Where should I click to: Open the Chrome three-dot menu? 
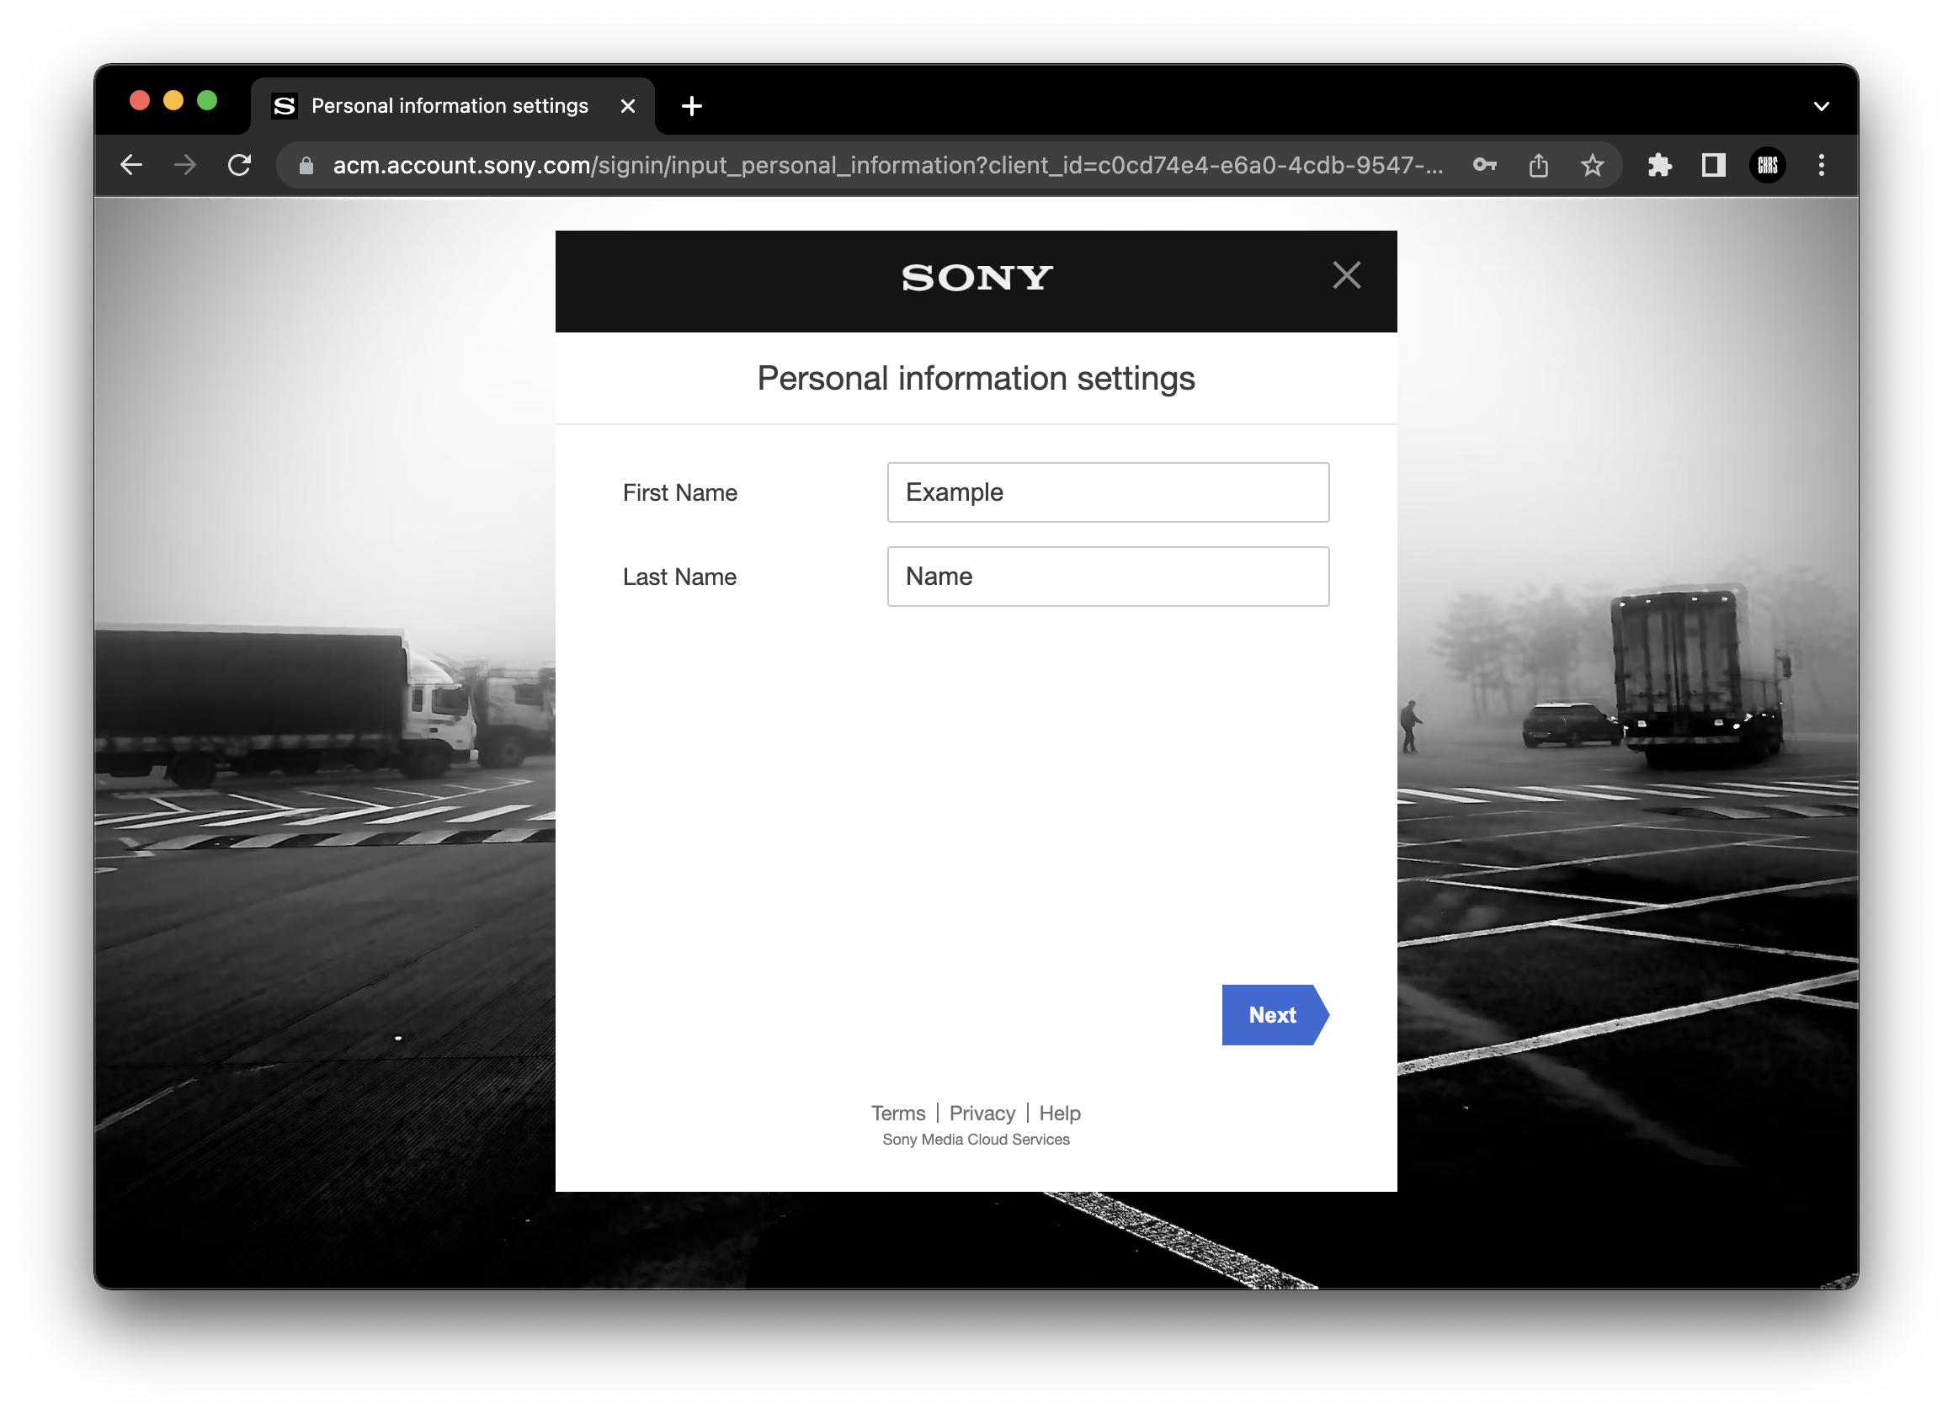click(x=1821, y=164)
